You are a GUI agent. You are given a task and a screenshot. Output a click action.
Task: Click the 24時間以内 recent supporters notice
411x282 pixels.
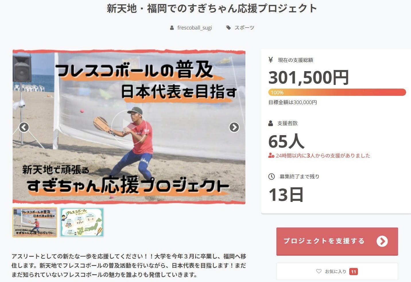tap(319, 156)
